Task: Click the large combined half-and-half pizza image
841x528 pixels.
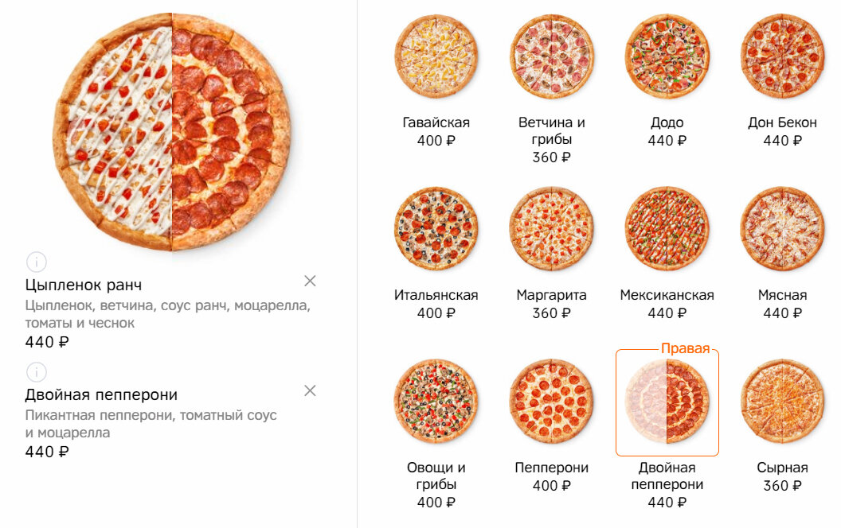Action: [172, 132]
